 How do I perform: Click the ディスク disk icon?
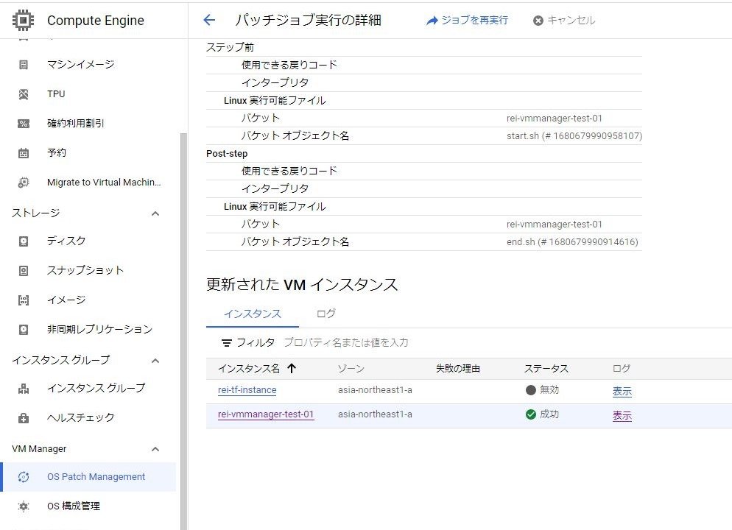tap(24, 241)
